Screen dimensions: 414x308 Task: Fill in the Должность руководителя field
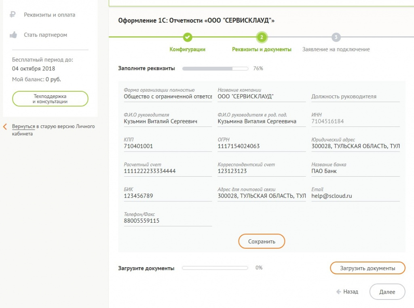[x=356, y=97]
